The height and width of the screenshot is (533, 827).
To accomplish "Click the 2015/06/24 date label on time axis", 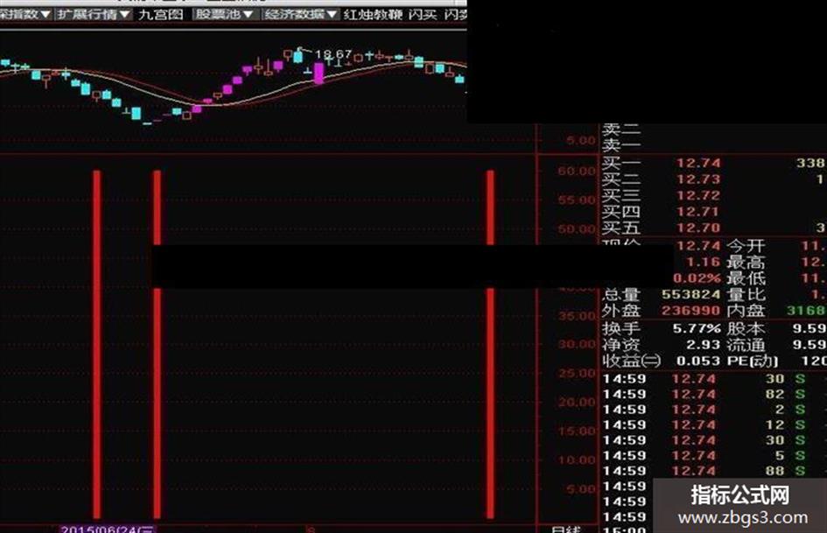I will click(108, 529).
